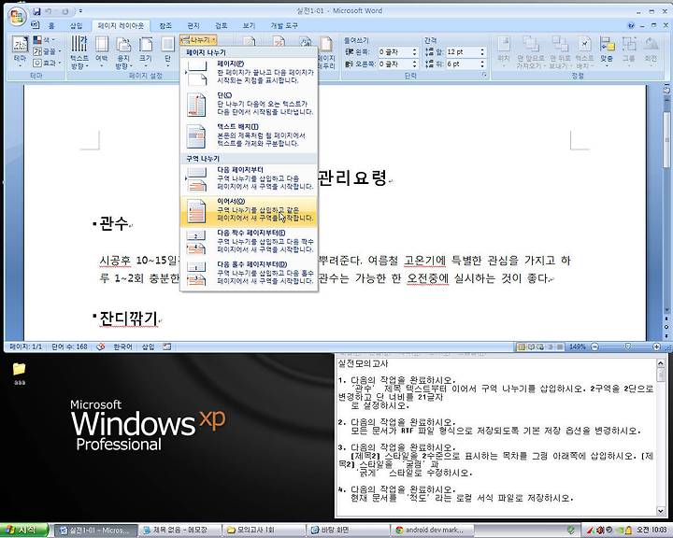This screenshot has height=538, width=673.
Task: Open Word help icon
Action: [631, 26]
